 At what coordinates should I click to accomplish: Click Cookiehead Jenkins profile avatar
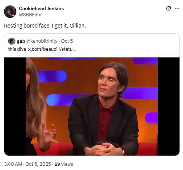click(10, 12)
